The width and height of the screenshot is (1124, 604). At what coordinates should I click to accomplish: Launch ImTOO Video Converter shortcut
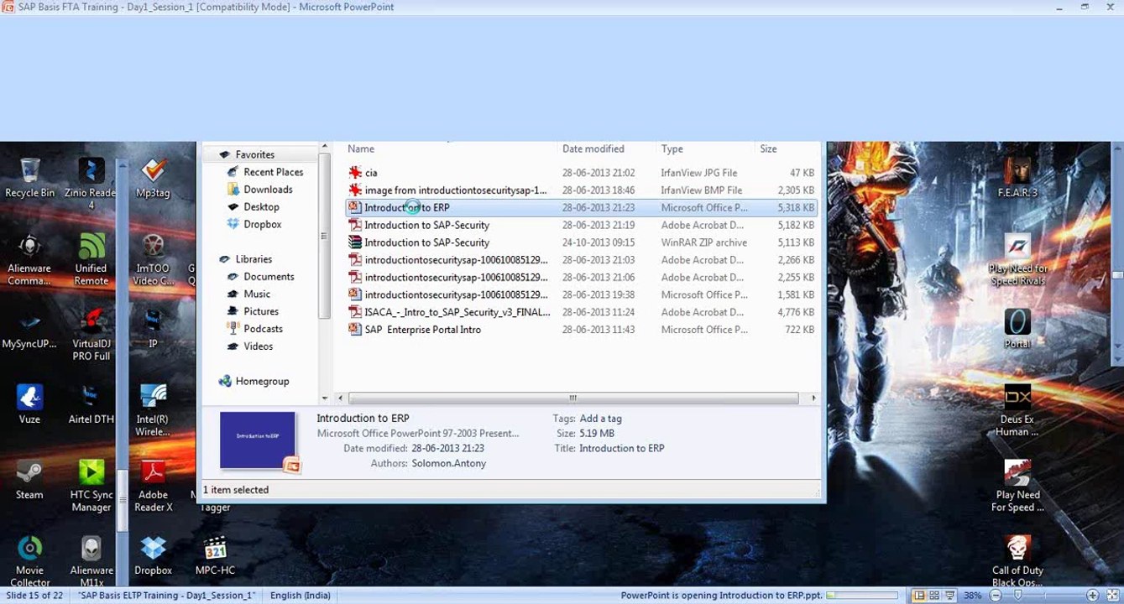click(x=153, y=260)
